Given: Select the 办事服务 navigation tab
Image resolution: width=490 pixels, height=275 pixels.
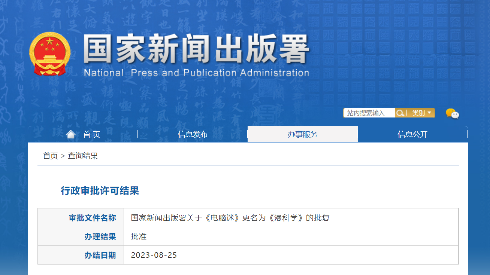Looking at the screenshot, I should 303,134.
